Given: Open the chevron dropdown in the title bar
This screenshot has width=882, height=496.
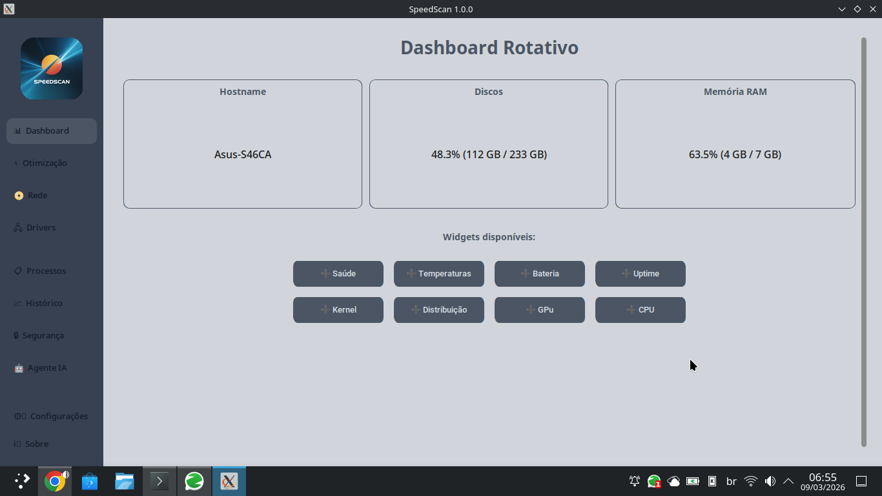Looking at the screenshot, I should [841, 9].
